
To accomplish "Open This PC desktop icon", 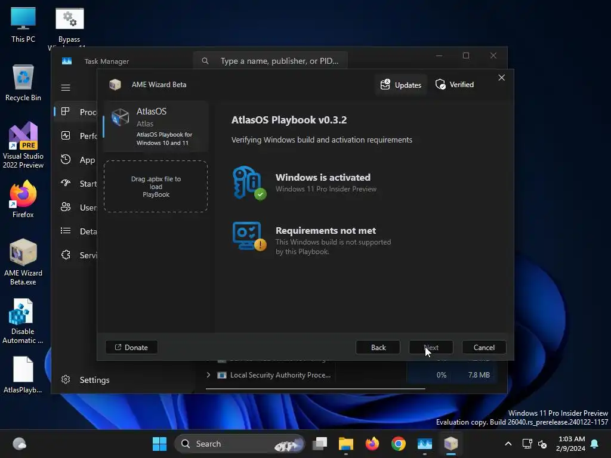I will coord(23,24).
